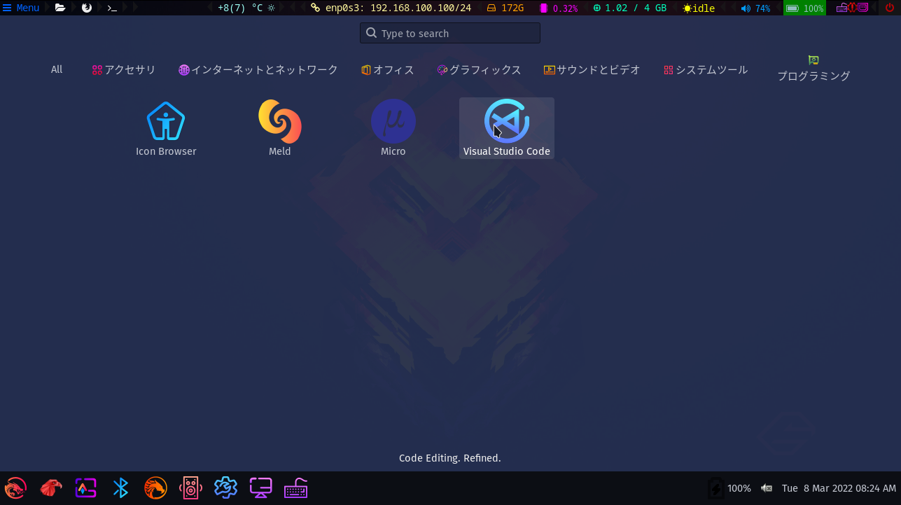
Task: Switch to the オフィス category
Action: point(388,69)
